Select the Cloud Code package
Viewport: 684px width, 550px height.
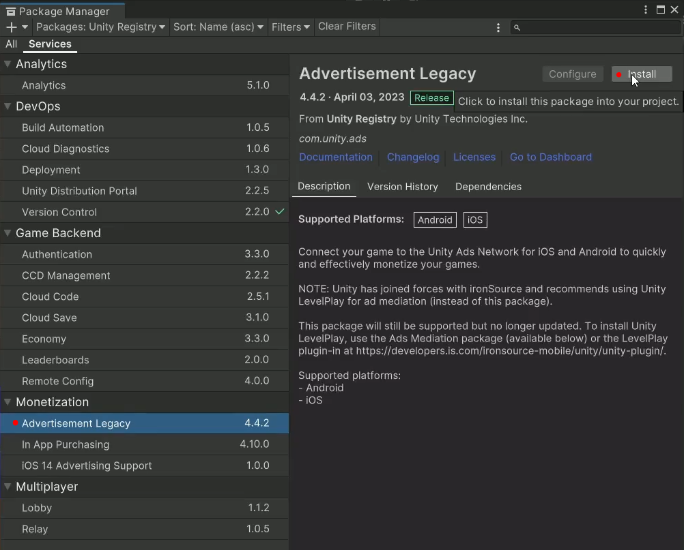tap(145, 296)
